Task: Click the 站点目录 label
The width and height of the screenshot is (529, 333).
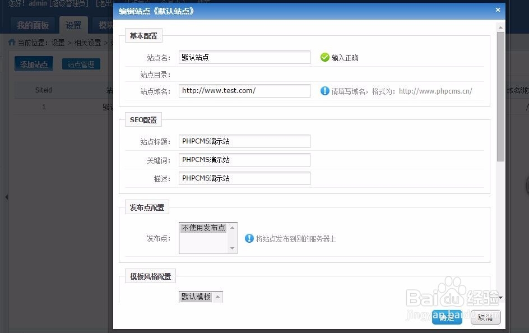Action: click(155, 75)
